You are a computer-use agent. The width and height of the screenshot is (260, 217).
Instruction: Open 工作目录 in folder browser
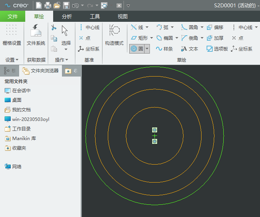(x=21, y=129)
